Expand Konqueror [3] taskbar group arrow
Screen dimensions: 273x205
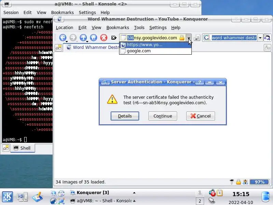point(134,193)
